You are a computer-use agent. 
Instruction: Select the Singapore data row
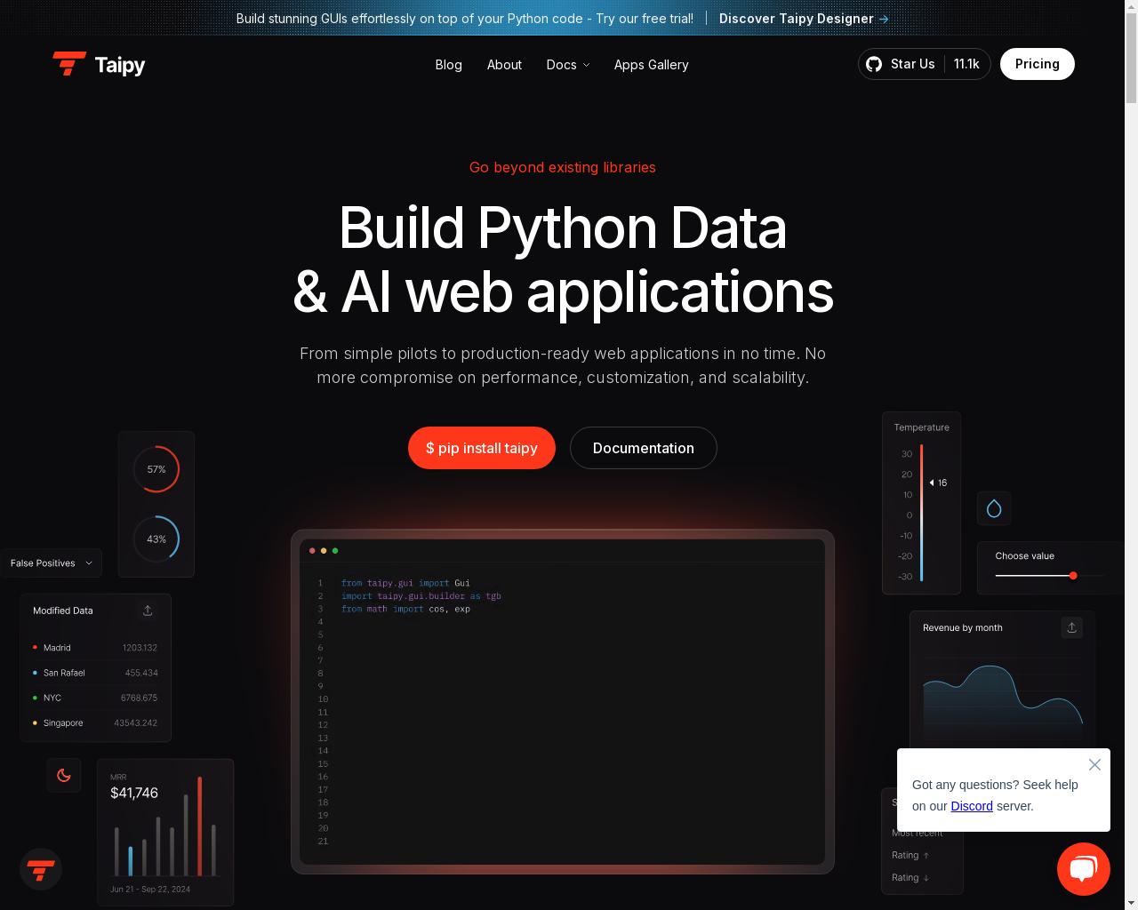pos(95,722)
